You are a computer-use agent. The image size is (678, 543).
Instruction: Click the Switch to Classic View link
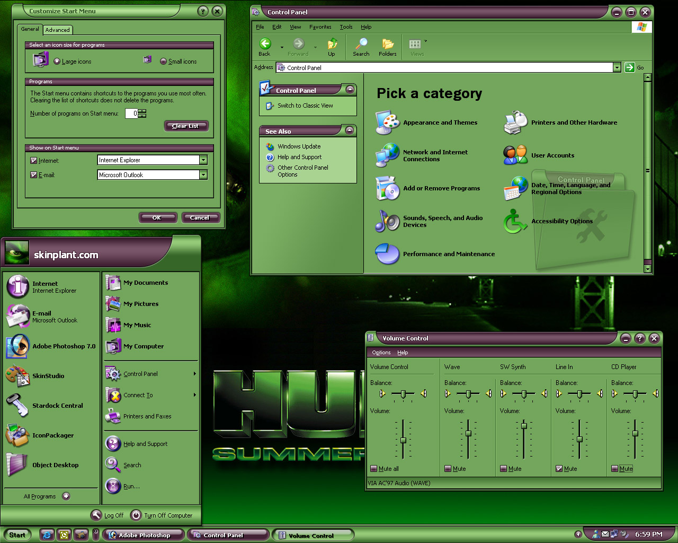point(305,106)
